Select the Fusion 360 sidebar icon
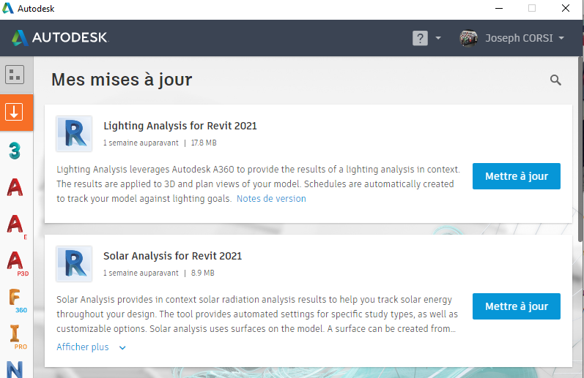 pyautogui.click(x=15, y=299)
